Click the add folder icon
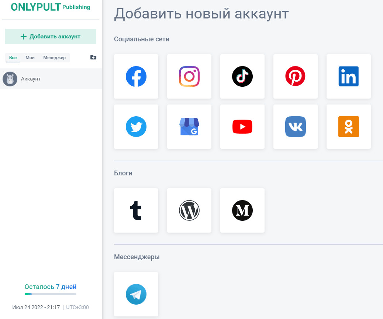The height and width of the screenshot is (319, 383). (93, 58)
